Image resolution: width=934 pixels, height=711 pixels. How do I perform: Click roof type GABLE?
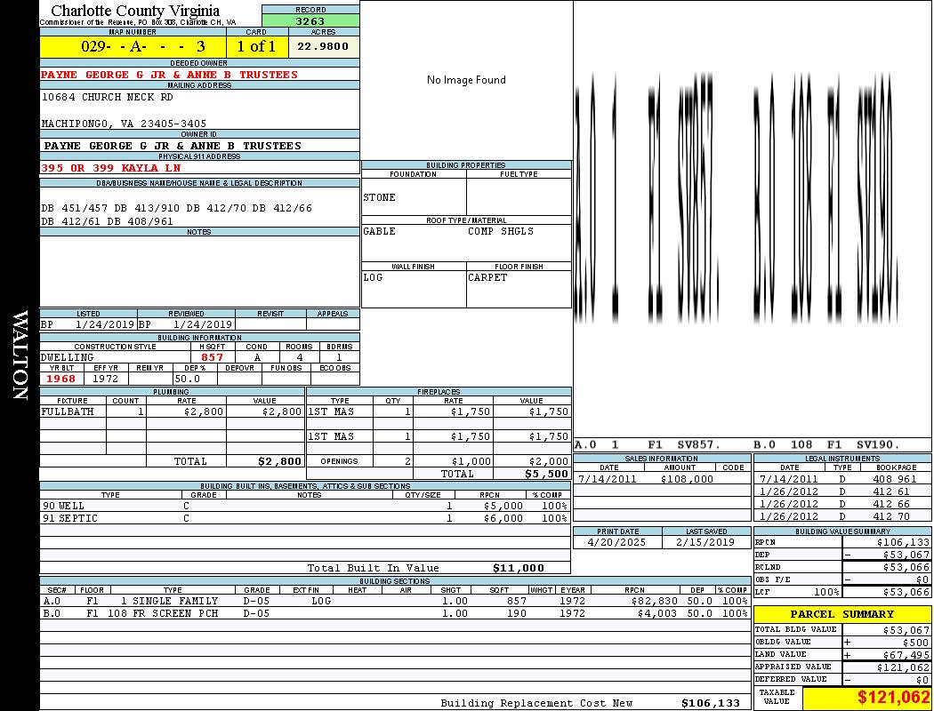(x=379, y=231)
